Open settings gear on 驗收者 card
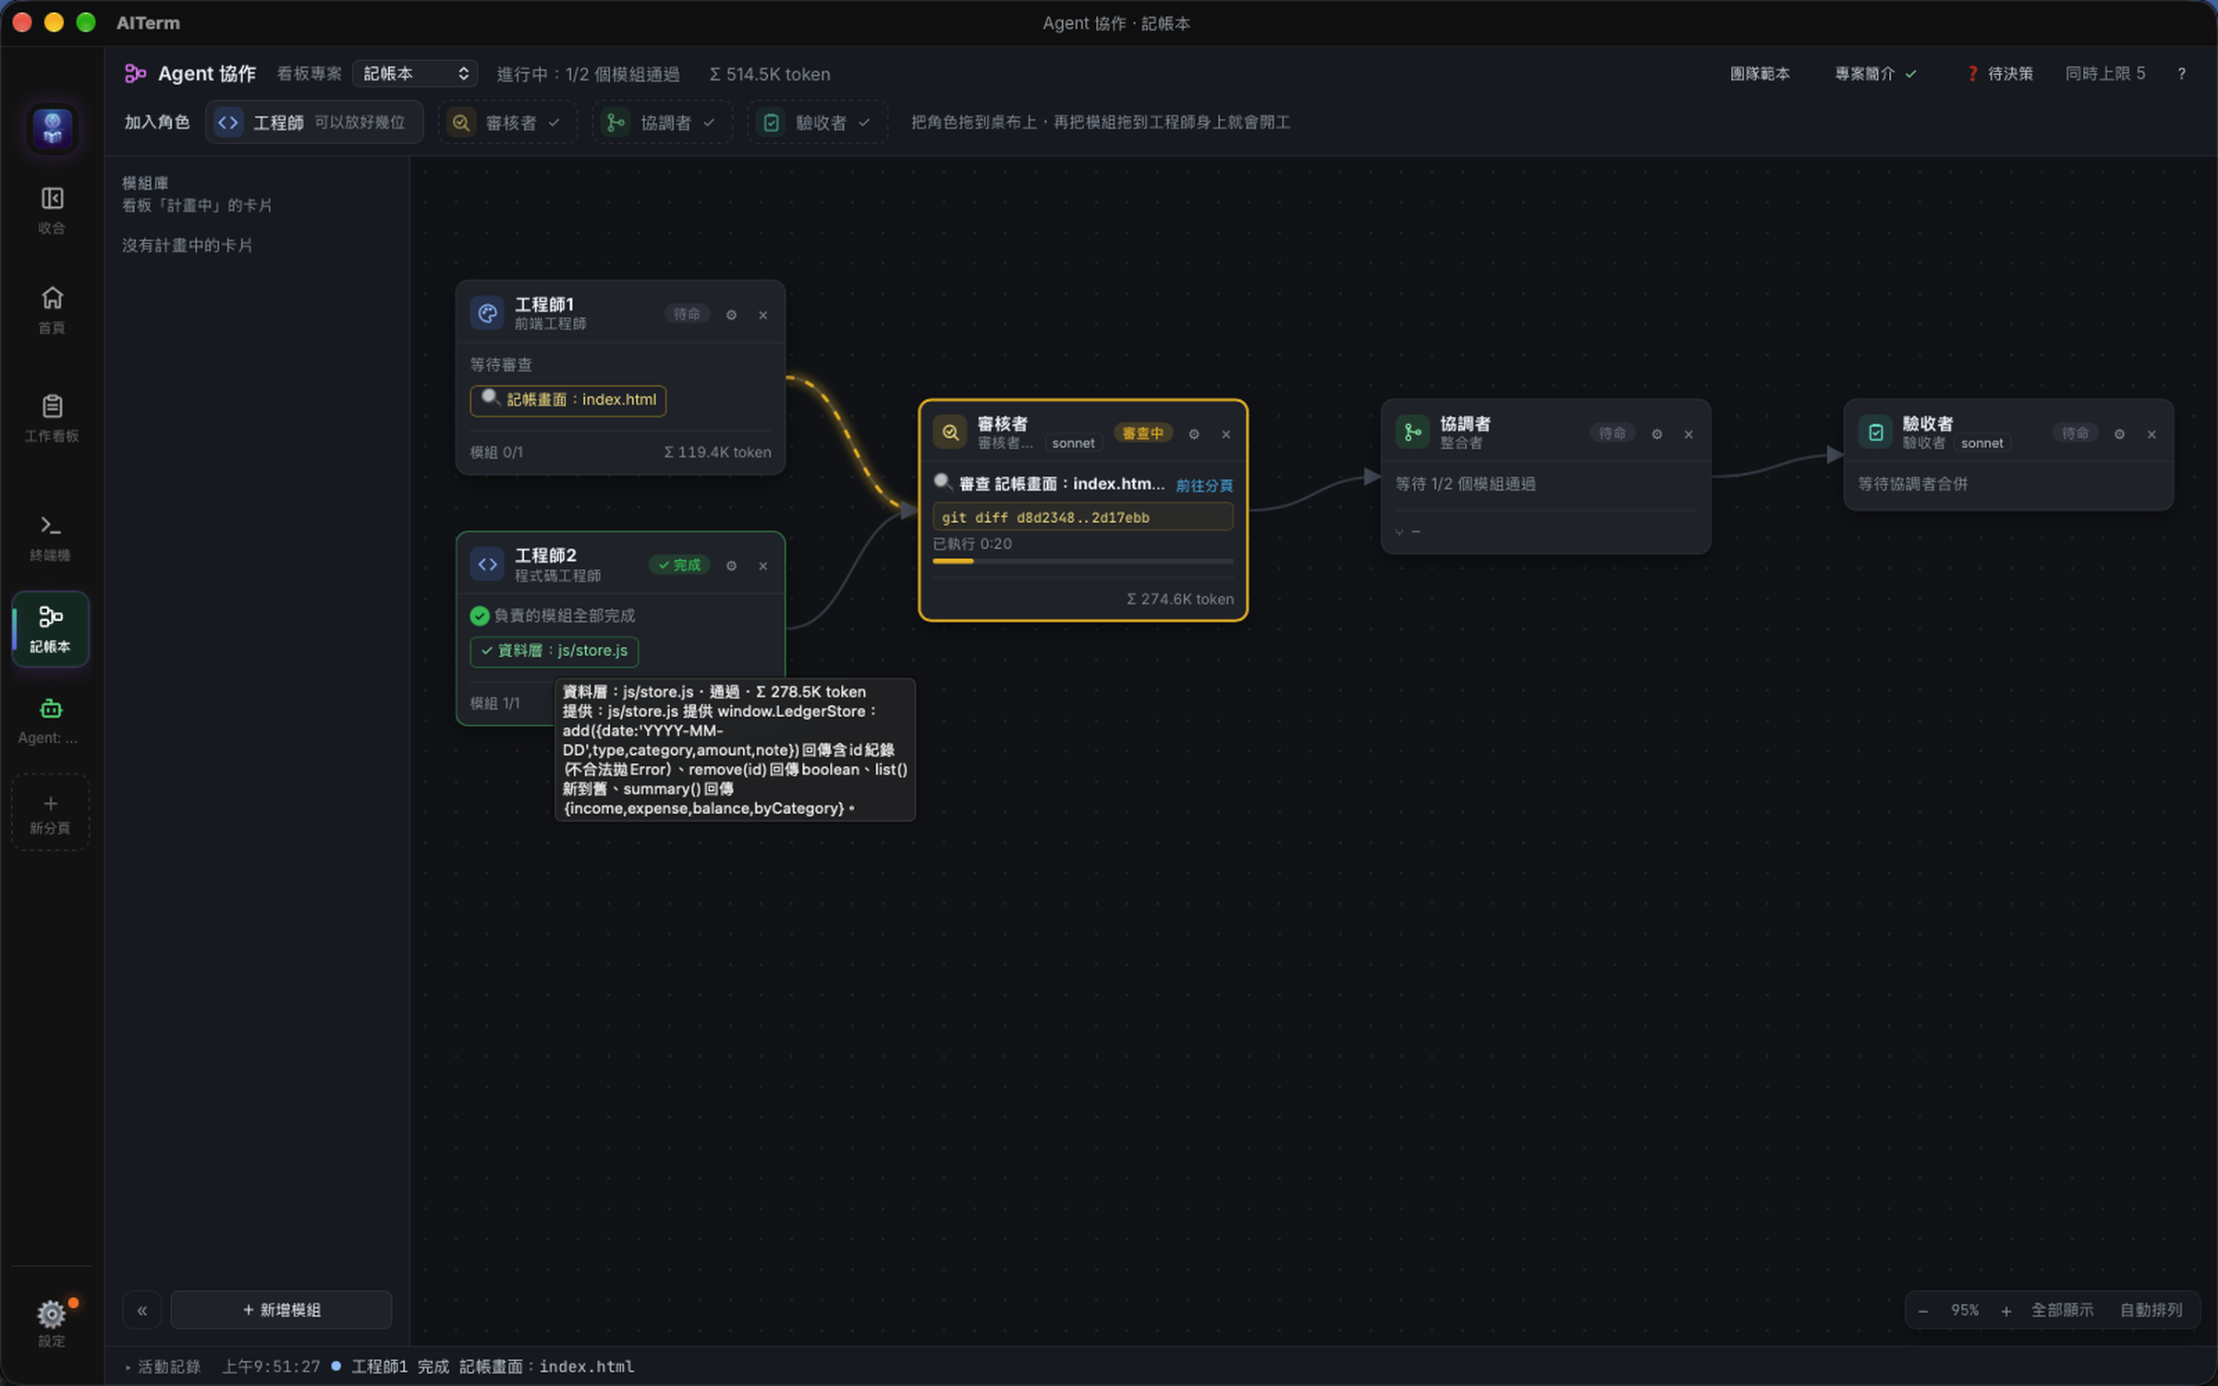The image size is (2218, 1386). click(2120, 434)
